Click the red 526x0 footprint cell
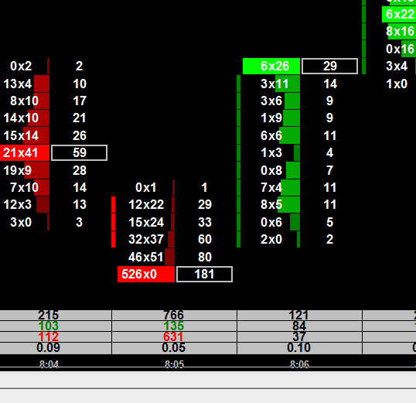416x403 pixels. click(x=146, y=274)
